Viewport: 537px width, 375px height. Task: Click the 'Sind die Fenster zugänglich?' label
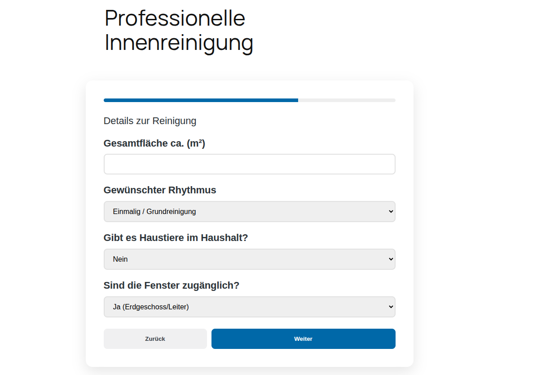click(x=171, y=285)
